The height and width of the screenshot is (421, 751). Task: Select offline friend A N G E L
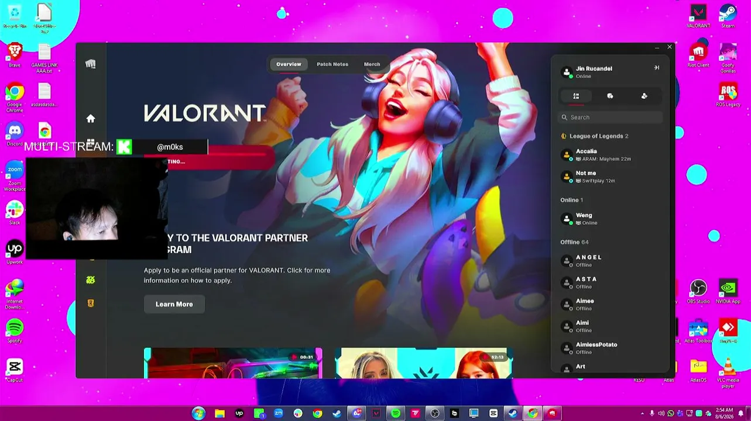click(x=611, y=261)
